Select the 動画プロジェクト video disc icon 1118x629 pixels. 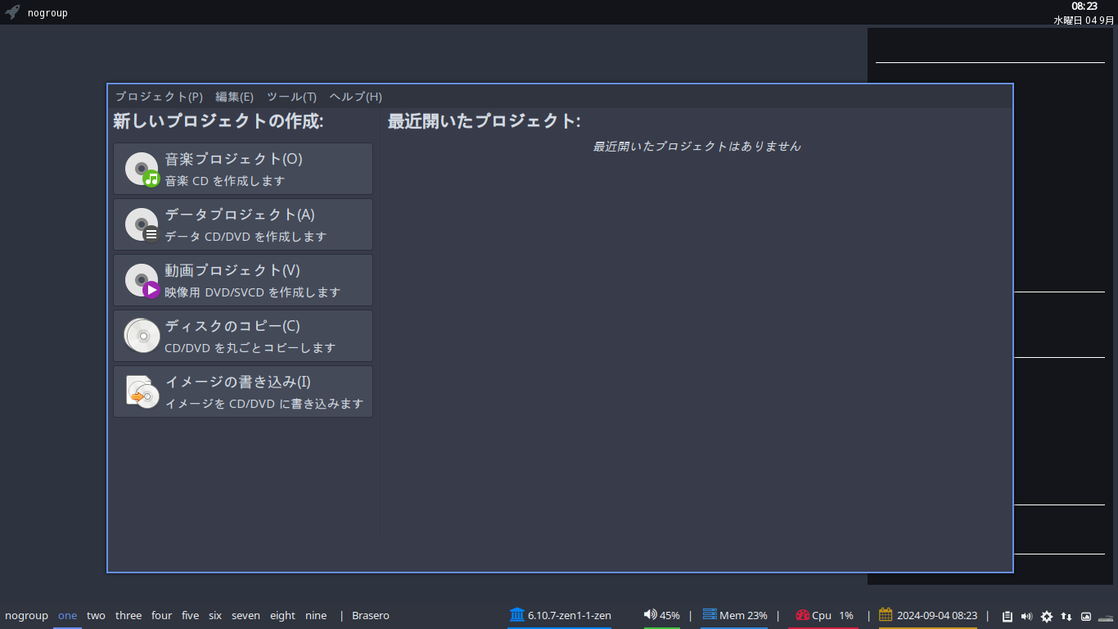[142, 280]
